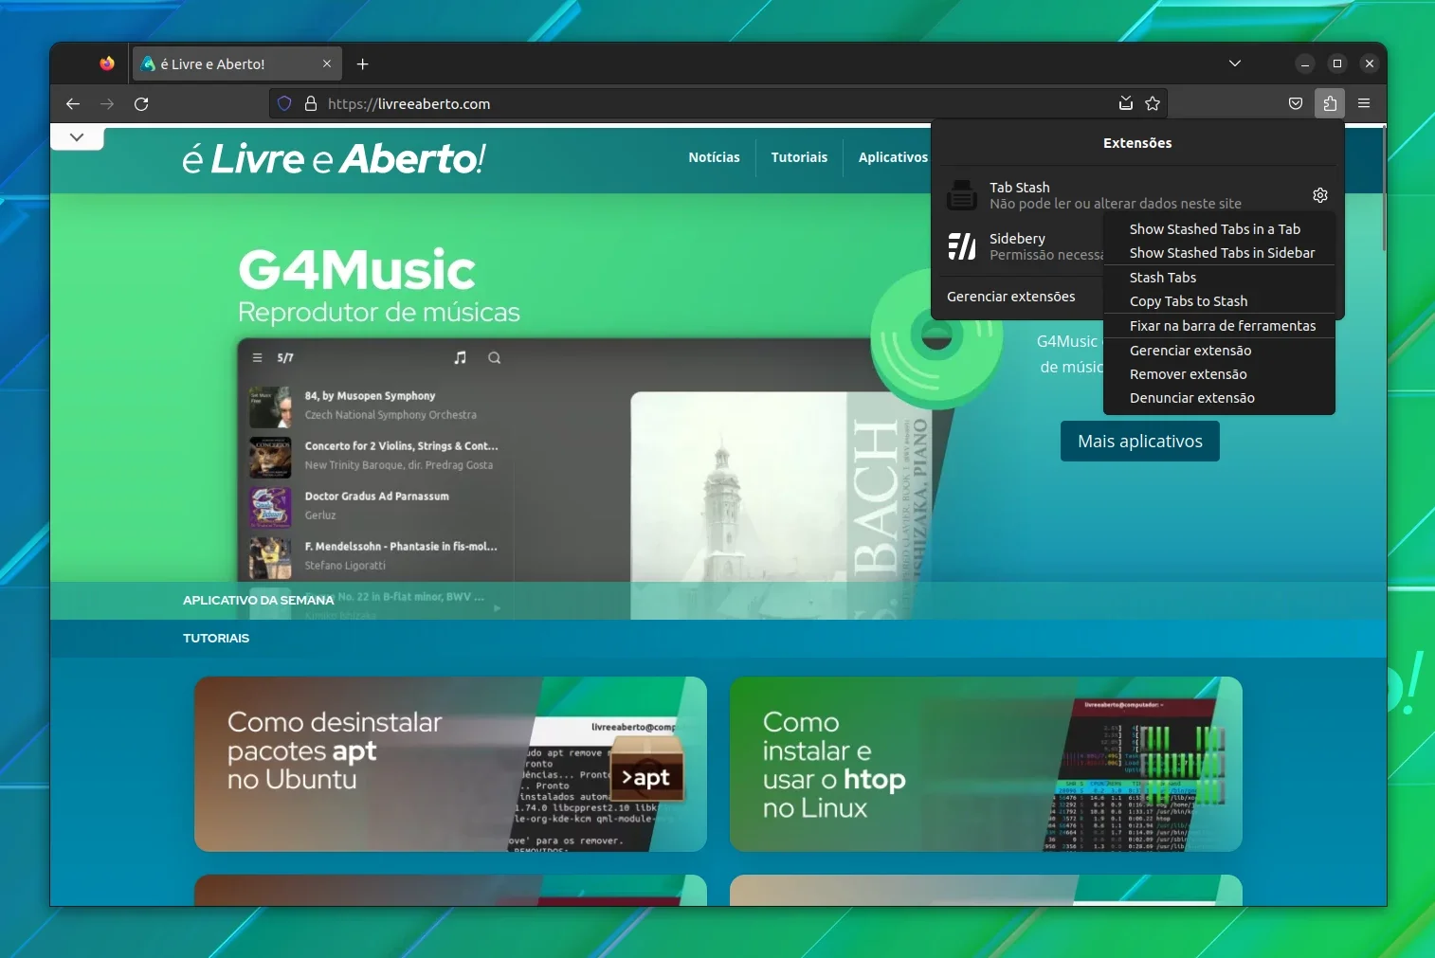Choose Stash Tabs menu item

click(1219, 278)
